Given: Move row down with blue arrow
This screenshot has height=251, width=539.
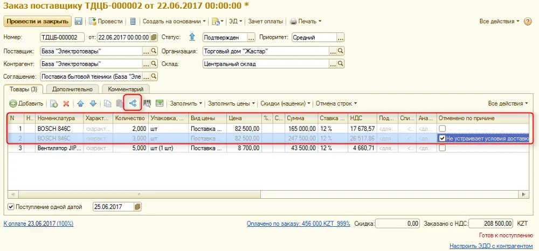Looking at the screenshot, I should pyautogui.click(x=93, y=103).
